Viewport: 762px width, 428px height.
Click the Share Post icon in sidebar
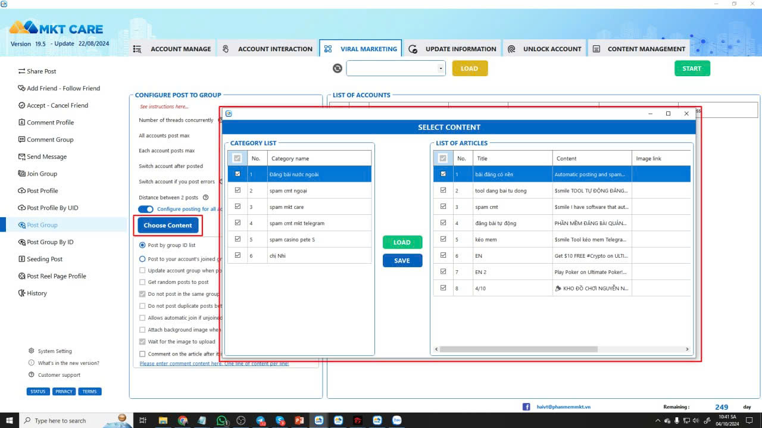21,71
